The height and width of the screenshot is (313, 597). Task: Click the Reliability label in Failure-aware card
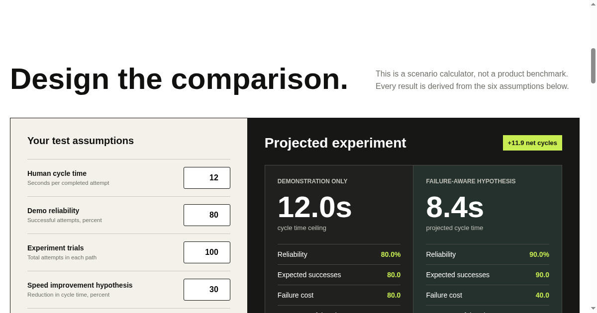click(x=441, y=254)
